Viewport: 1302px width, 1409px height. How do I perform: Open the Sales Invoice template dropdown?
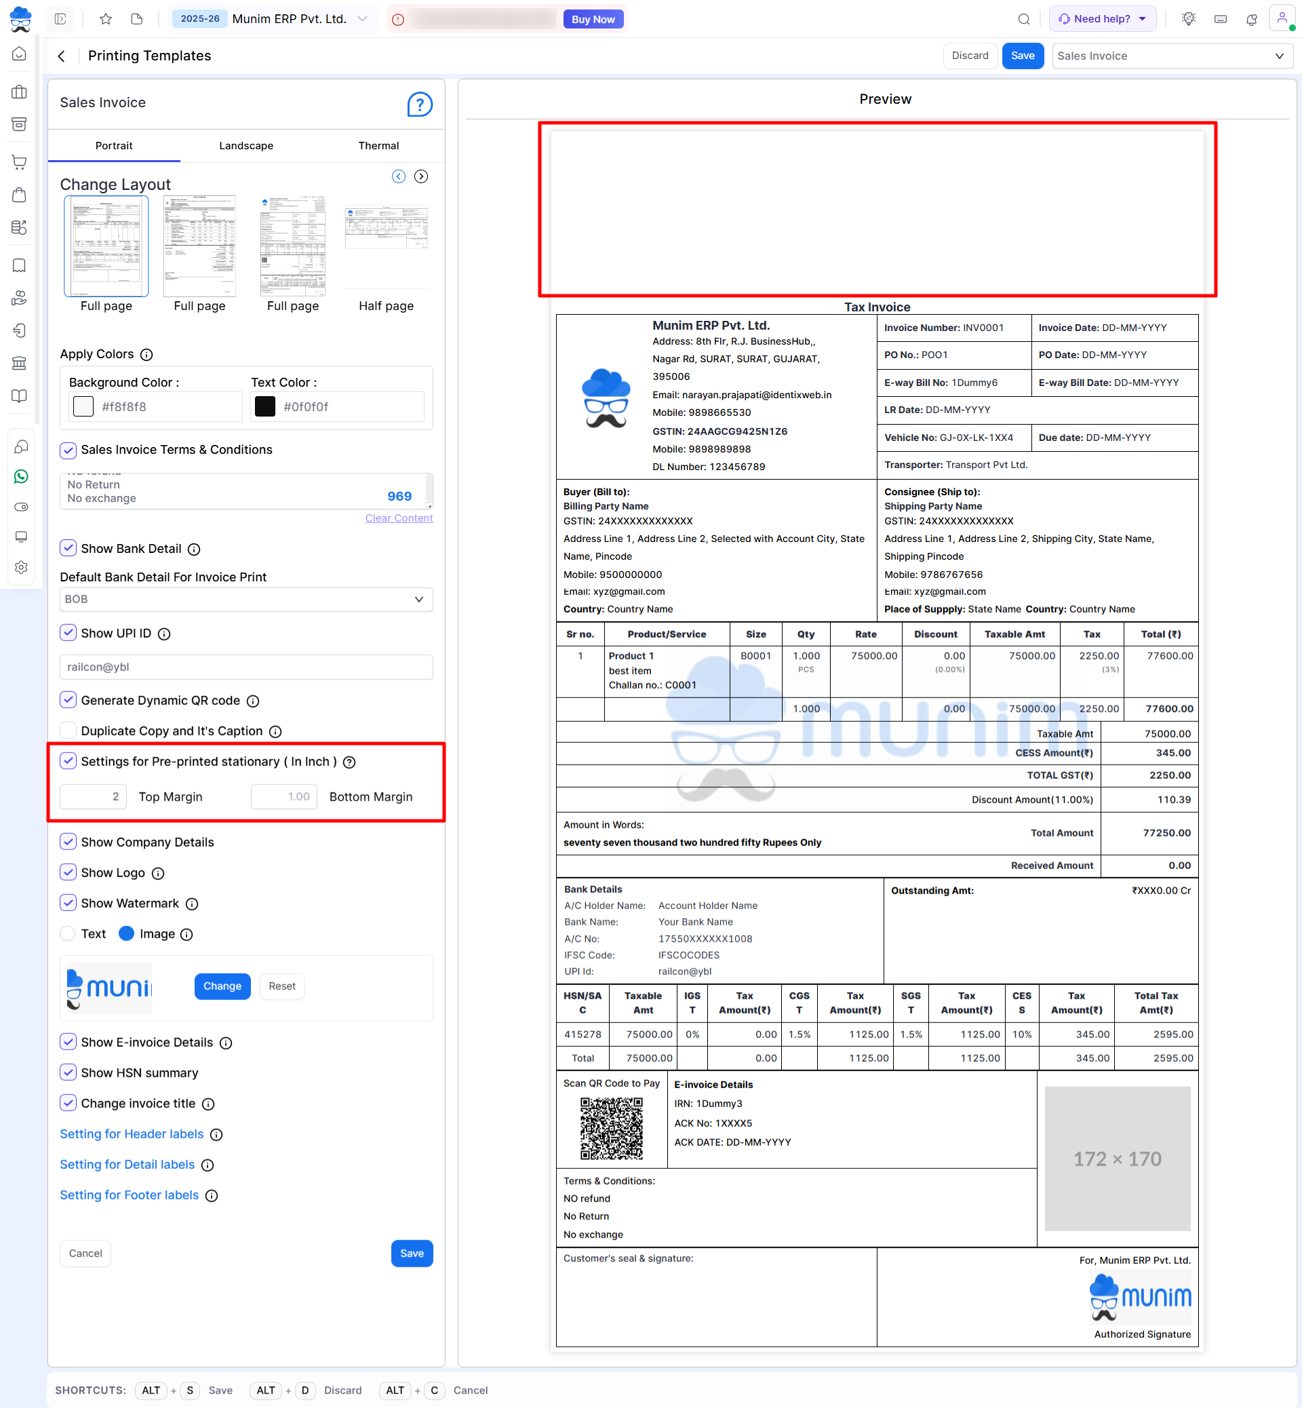point(1170,56)
